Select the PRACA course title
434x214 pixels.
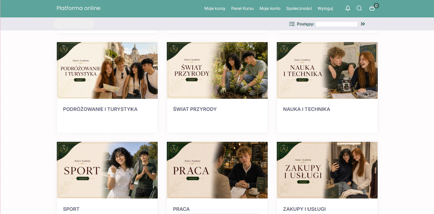[181, 209]
